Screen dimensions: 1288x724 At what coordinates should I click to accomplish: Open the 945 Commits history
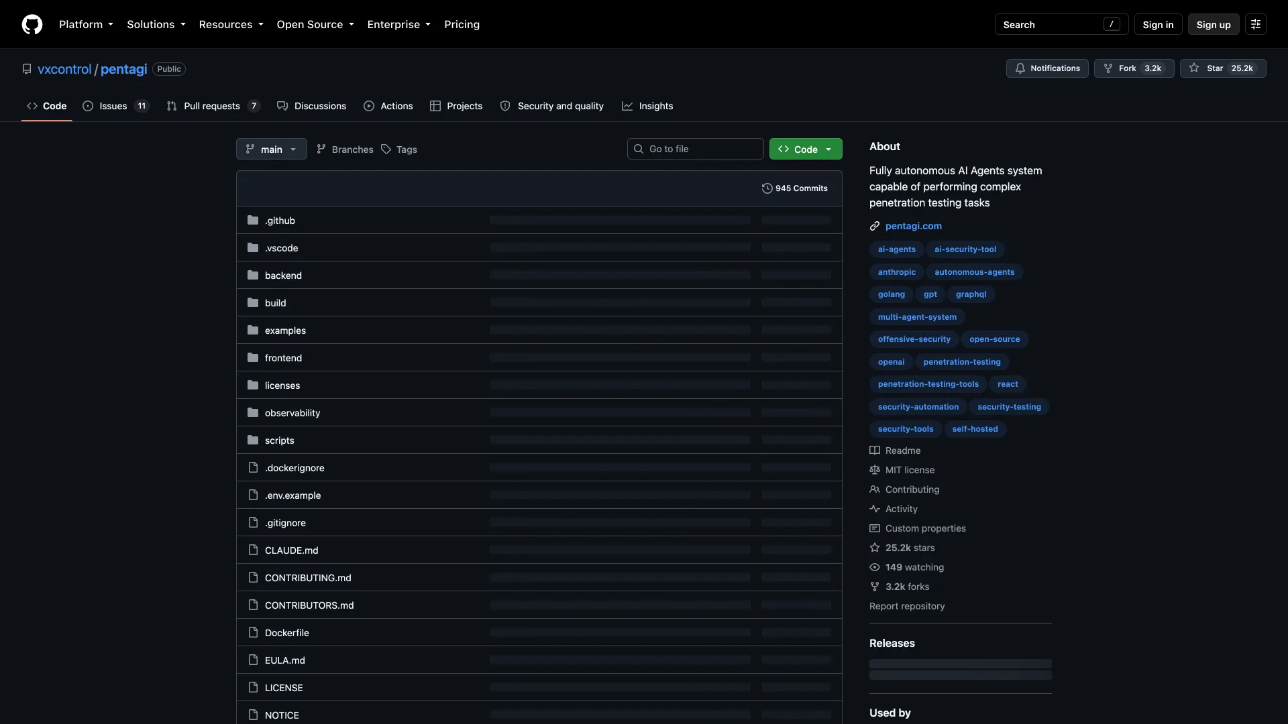(x=794, y=188)
